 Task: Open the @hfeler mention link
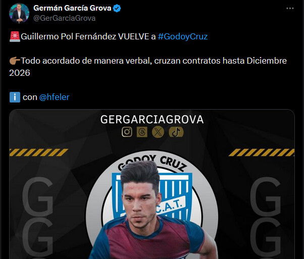click(55, 97)
